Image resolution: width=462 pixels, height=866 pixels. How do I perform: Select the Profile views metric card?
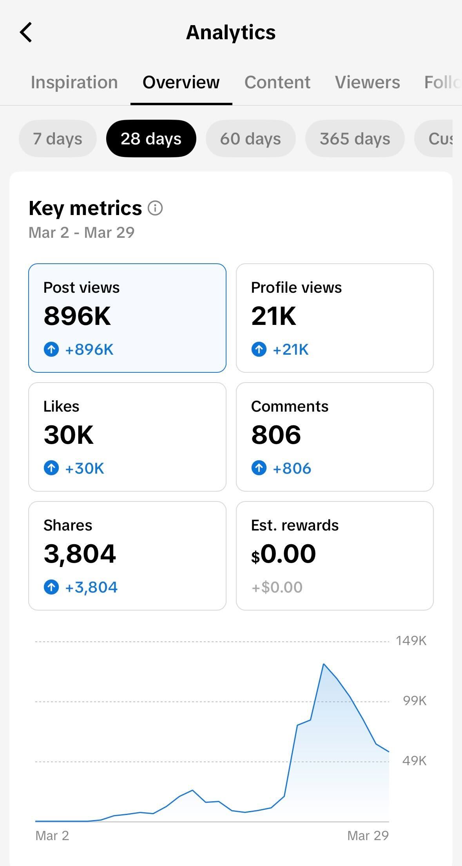click(335, 318)
